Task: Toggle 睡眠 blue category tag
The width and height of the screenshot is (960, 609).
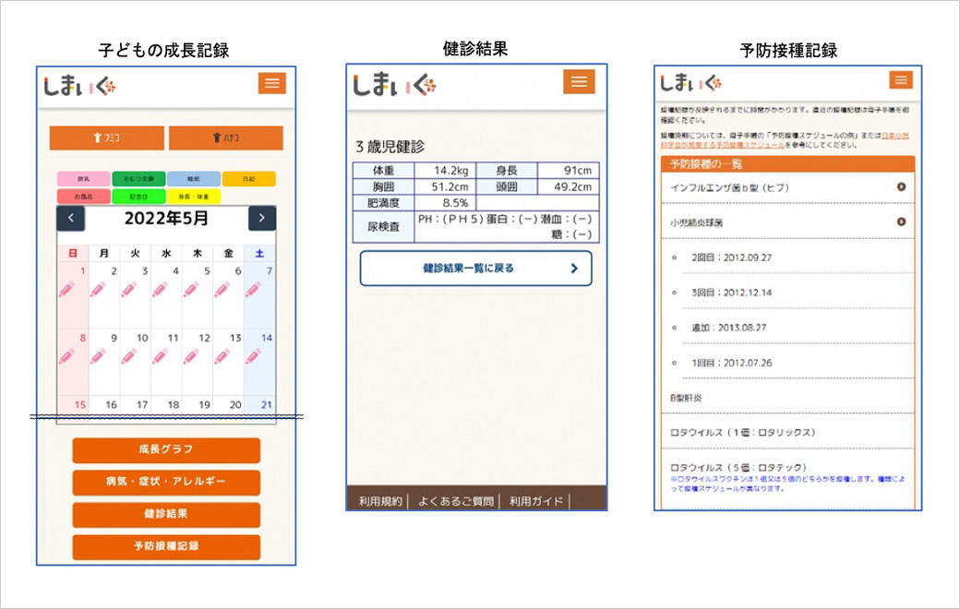Action: [x=194, y=179]
